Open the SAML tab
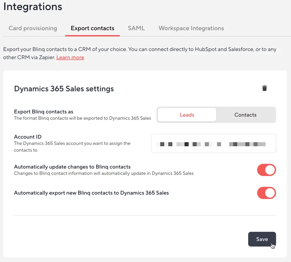The height and width of the screenshot is (262, 291). pos(137,28)
